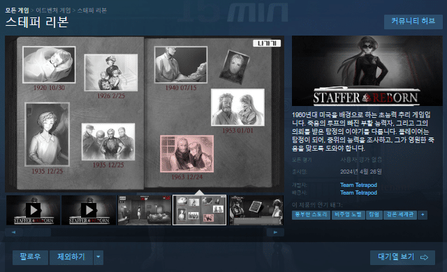Click the 스태퍼 리본 breadcrumb link

pyautogui.click(x=91, y=10)
